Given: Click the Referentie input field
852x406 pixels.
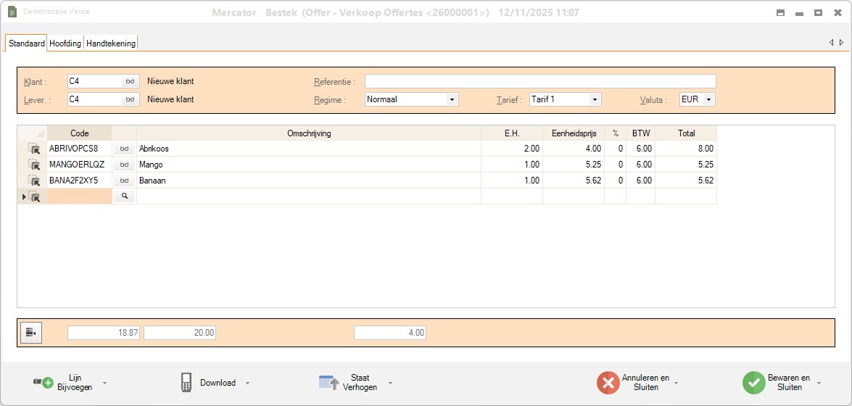Looking at the screenshot, I should (x=540, y=81).
